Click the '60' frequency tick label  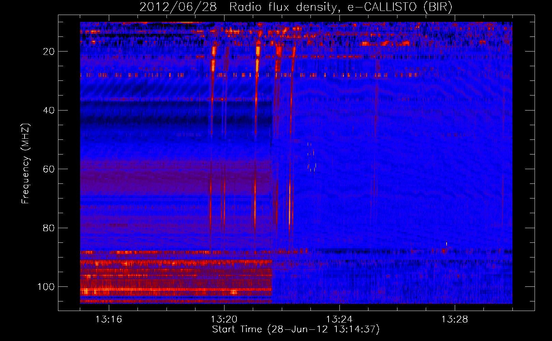point(49,169)
